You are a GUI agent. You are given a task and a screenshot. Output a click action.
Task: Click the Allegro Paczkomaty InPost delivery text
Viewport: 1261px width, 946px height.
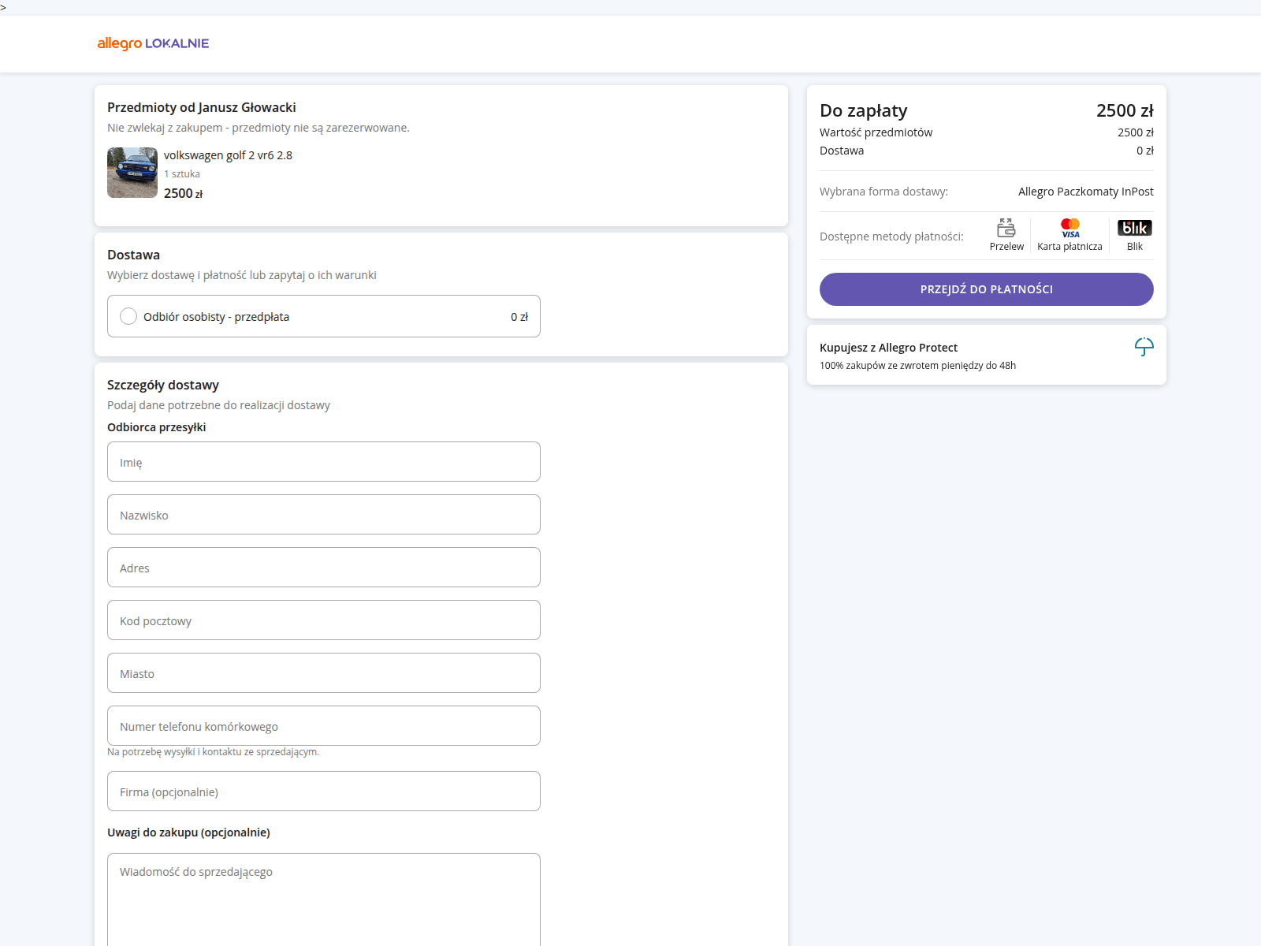(x=1085, y=192)
